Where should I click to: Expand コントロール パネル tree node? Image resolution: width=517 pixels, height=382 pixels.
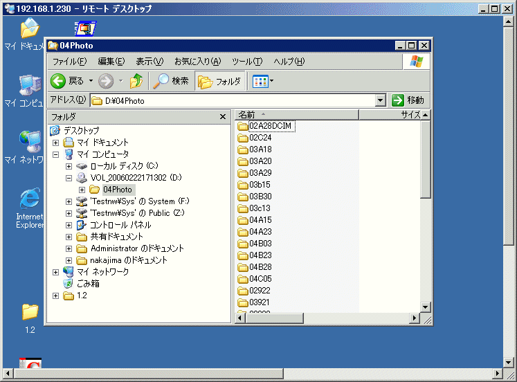coord(69,225)
